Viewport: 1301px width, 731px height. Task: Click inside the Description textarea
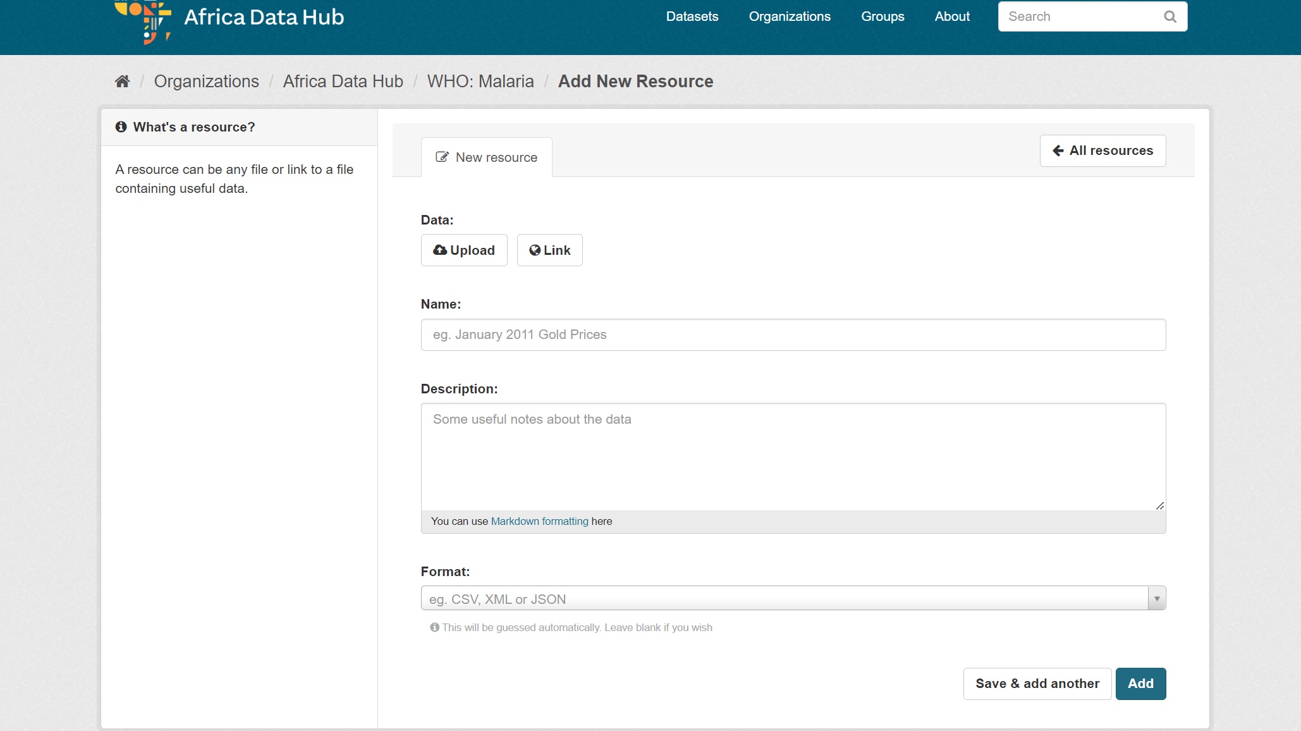click(x=793, y=457)
